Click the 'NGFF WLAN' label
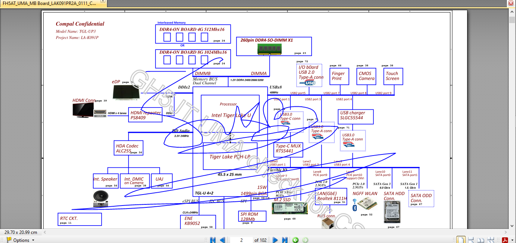Screen dimensions: 516x243 (365, 193)
